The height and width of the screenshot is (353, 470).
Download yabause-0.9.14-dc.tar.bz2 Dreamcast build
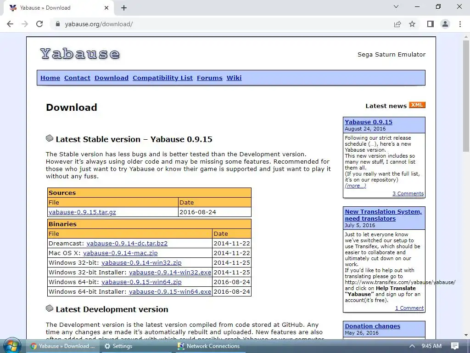[x=127, y=243]
